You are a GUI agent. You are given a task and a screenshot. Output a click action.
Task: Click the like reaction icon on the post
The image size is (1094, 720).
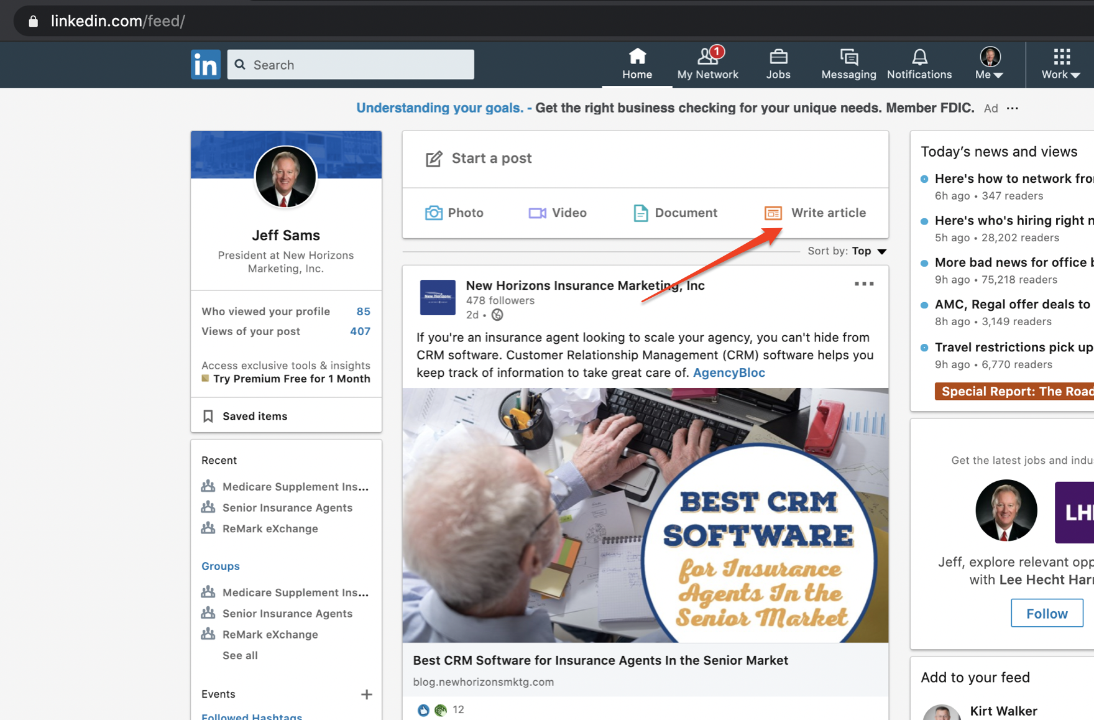[x=423, y=710]
